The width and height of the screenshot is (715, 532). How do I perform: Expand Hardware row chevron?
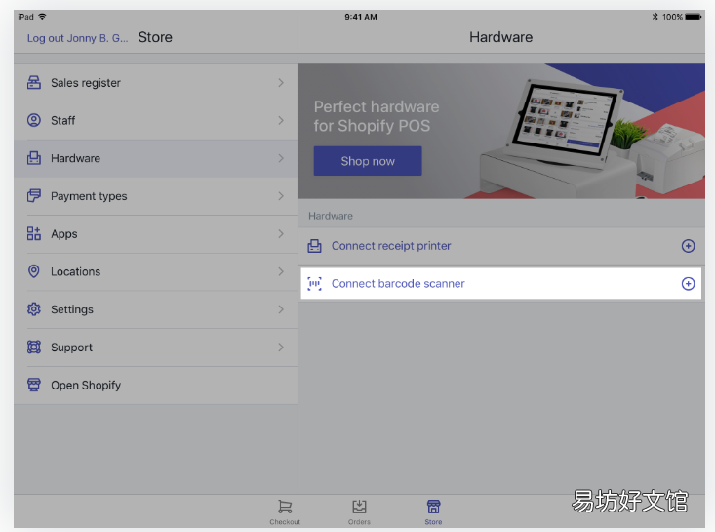point(281,158)
